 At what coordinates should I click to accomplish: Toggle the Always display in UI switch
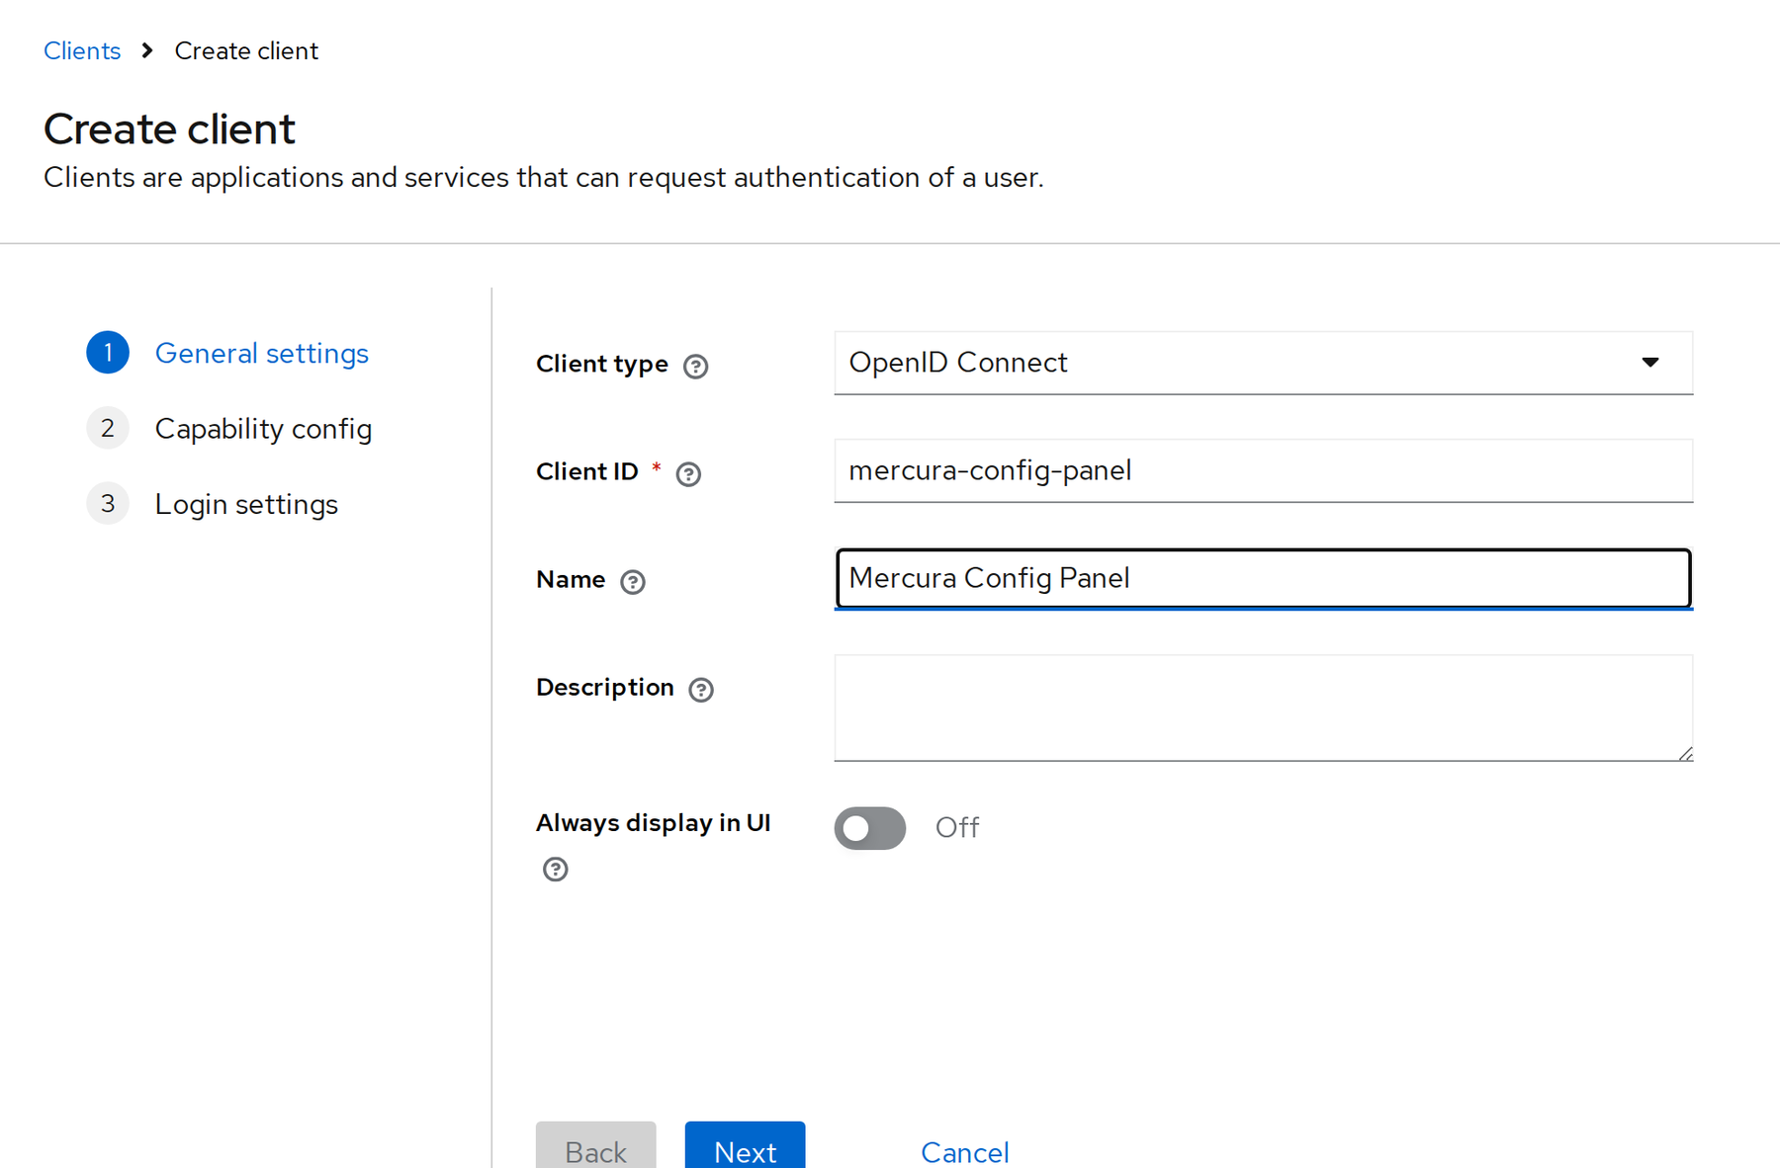coord(870,828)
